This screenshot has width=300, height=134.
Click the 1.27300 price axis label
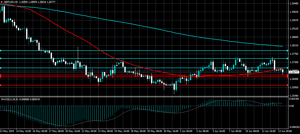294,62
